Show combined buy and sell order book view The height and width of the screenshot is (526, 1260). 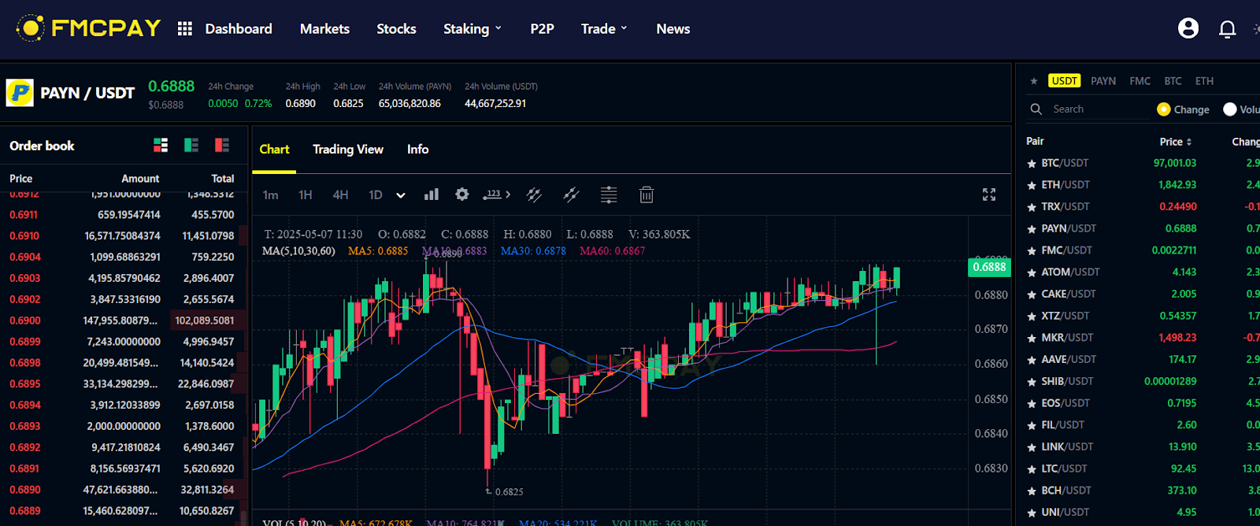(x=161, y=145)
